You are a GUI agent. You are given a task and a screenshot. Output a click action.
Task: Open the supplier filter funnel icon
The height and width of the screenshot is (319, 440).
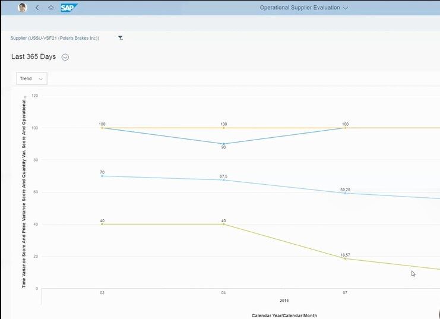tap(121, 38)
